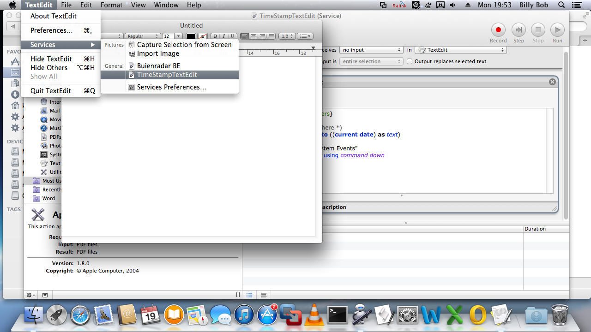Image resolution: width=591 pixels, height=332 pixels.
Task: Click the volume icon in menu bar
Action: tap(453, 5)
